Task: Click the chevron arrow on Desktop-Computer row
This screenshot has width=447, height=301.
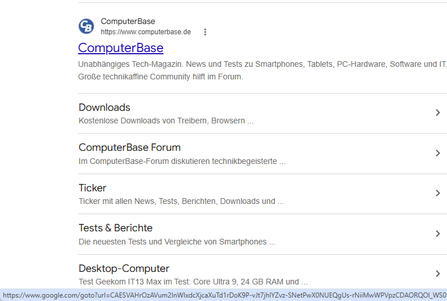Action: [438, 274]
